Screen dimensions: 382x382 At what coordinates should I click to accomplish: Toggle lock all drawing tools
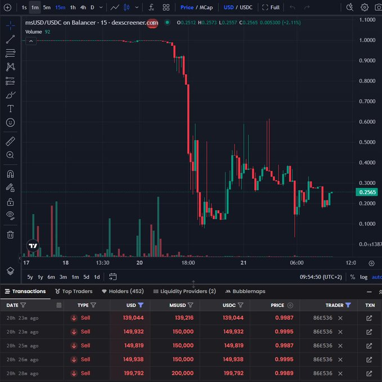pos(10,202)
